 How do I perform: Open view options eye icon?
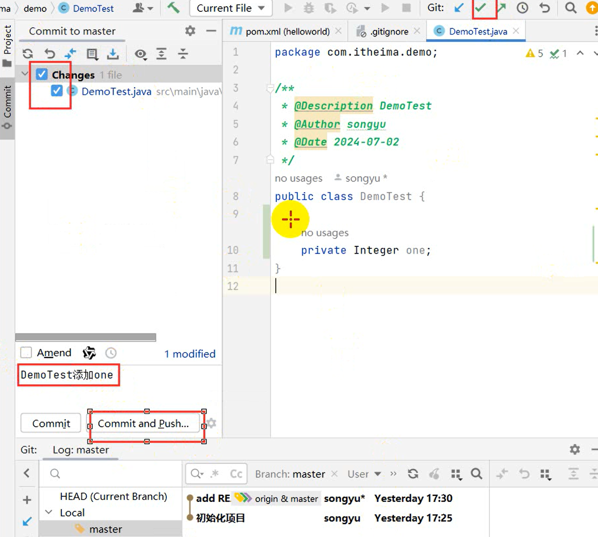click(x=140, y=55)
